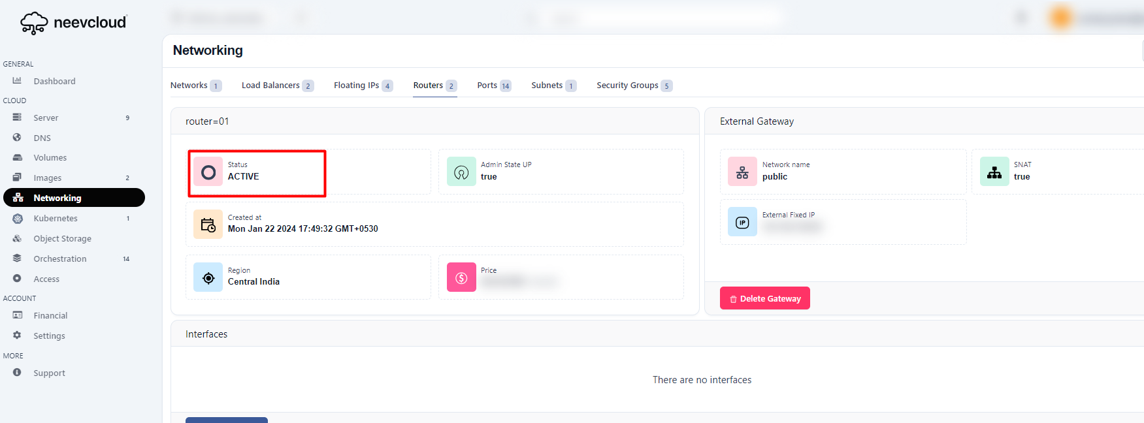The height and width of the screenshot is (423, 1144).
Task: Click the Kubernetes sidebar icon
Action: click(18, 219)
